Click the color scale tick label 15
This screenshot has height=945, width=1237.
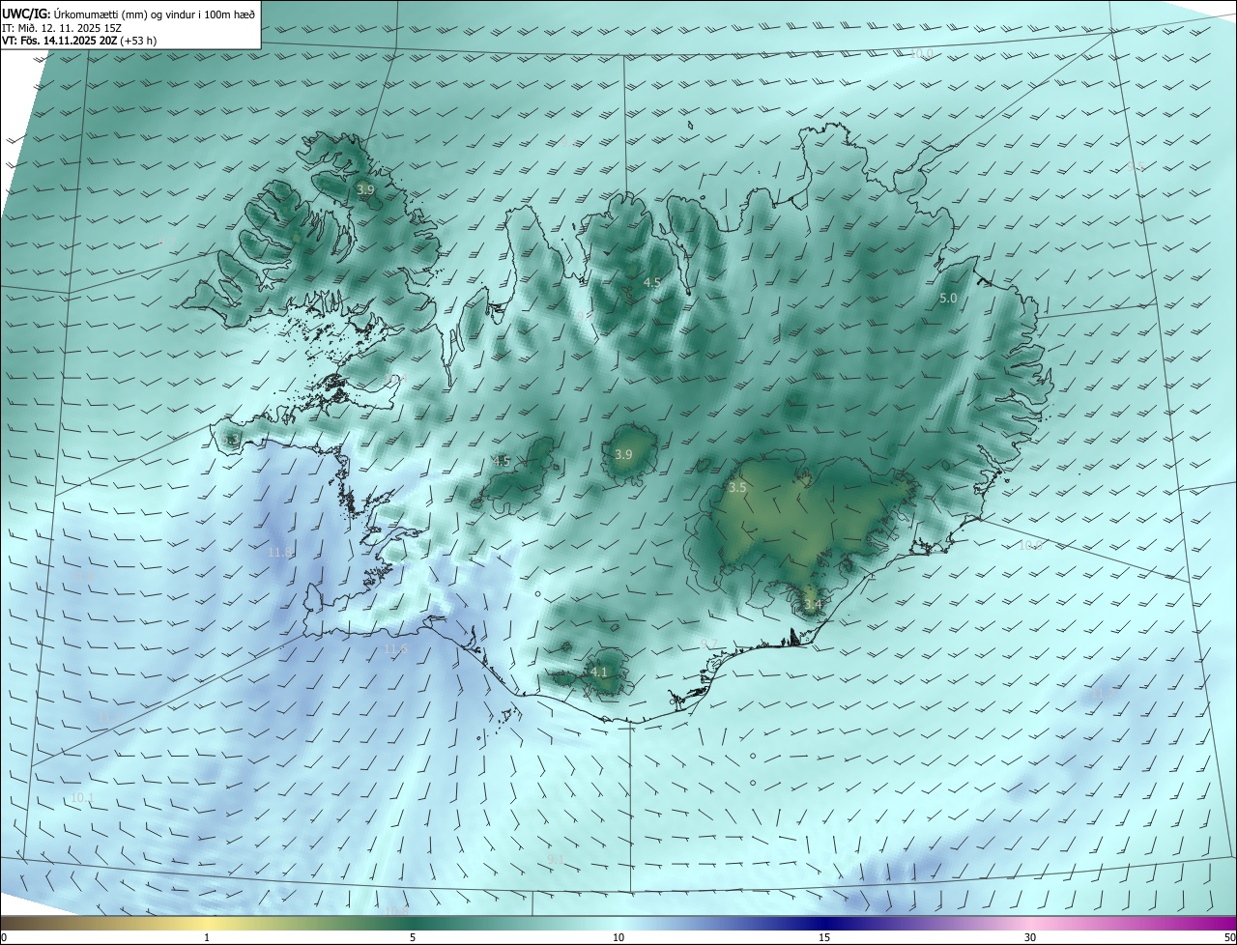[x=824, y=937]
